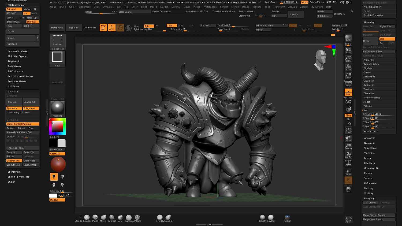This screenshot has height=226, width=402.
Task: Enable Symmetry in UV Master
Action: tap(14, 108)
